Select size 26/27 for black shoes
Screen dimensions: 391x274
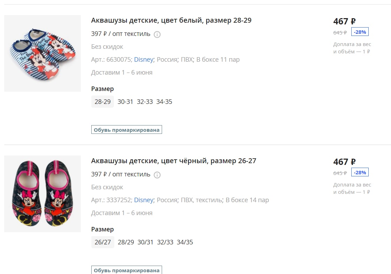(x=103, y=242)
